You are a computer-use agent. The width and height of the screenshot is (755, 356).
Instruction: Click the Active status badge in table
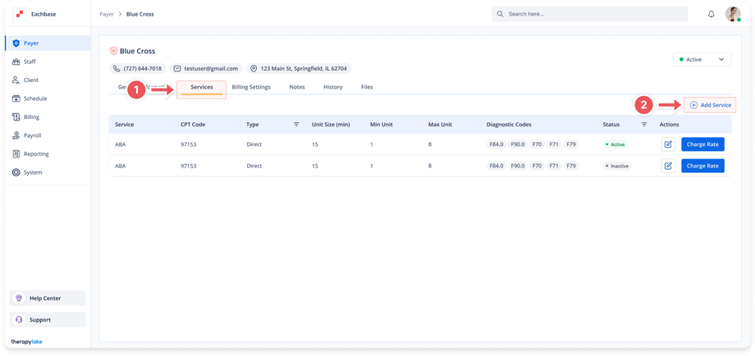pos(615,144)
